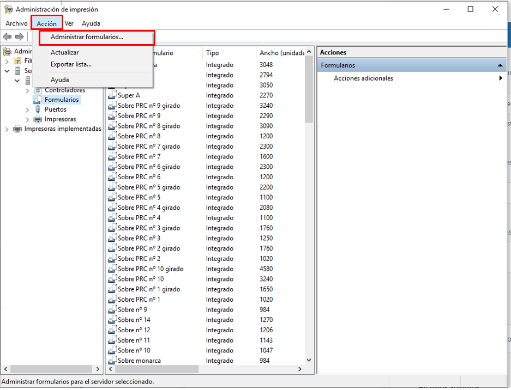Open the Acciones adicionales submenu arrow
This screenshot has width=511, height=390.
coord(500,78)
